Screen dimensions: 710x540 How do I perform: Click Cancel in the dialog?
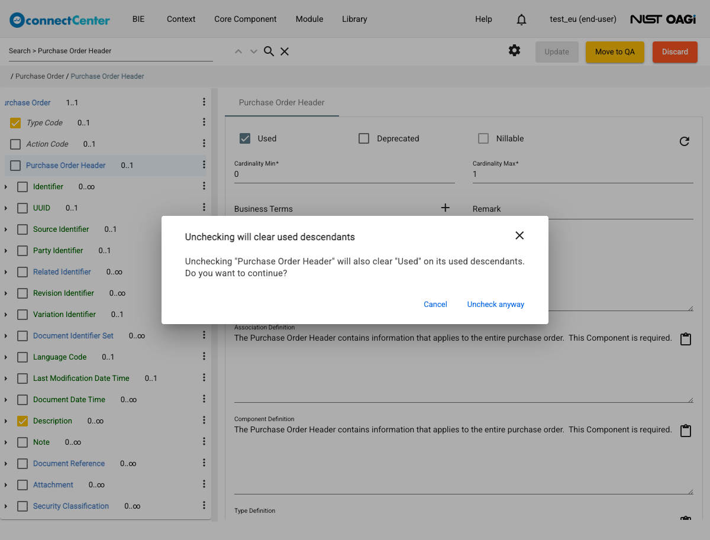tap(435, 304)
